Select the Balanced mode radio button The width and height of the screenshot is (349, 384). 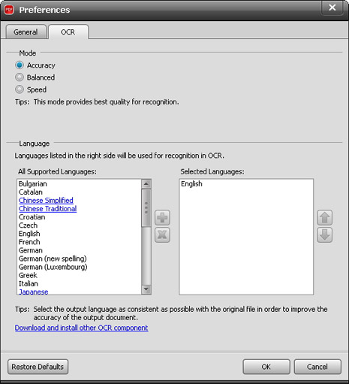pos(20,77)
